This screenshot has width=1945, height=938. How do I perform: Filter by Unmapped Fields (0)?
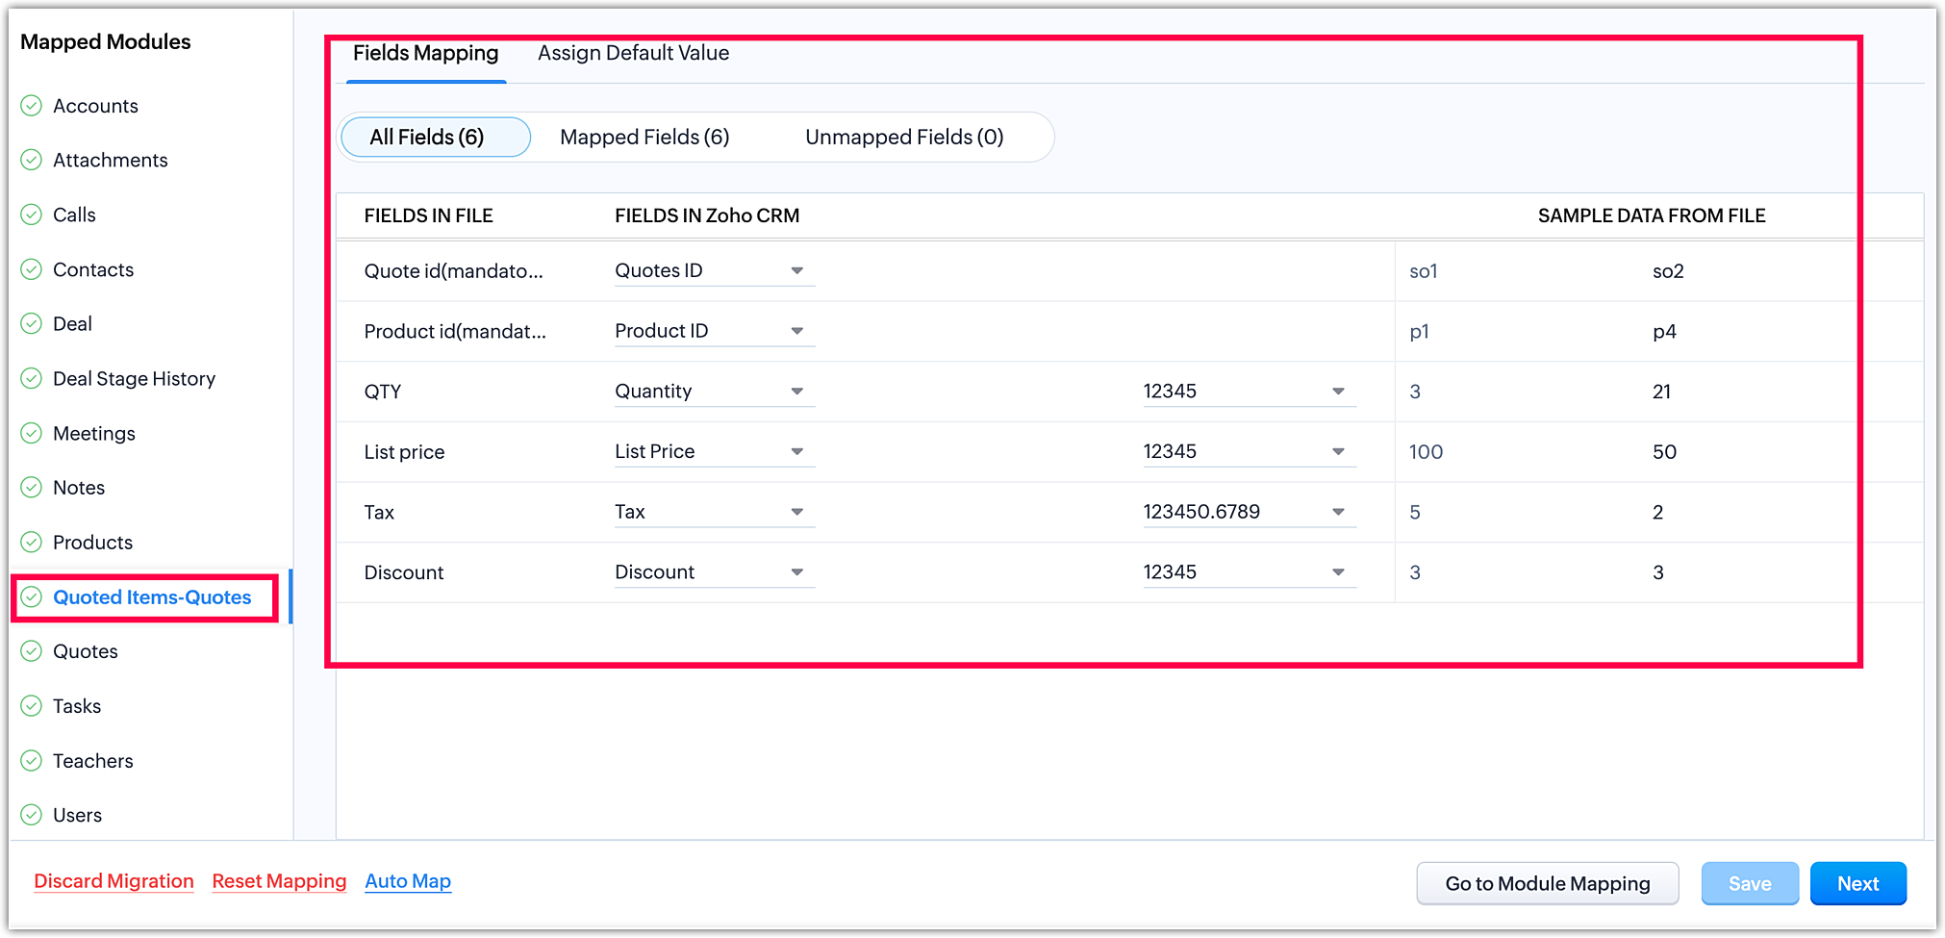pyautogui.click(x=904, y=138)
